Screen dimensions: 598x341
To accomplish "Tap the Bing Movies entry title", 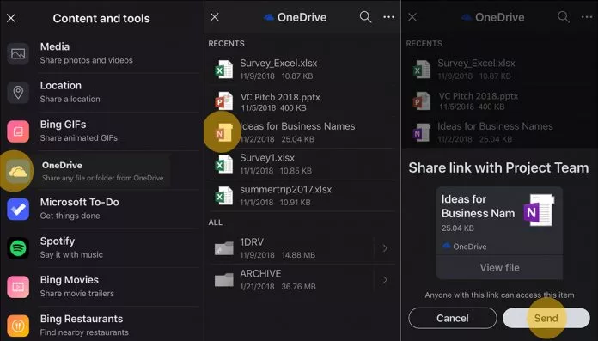I will pos(70,280).
